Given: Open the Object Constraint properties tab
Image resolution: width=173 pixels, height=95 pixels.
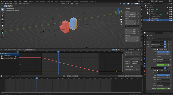Looking at the screenshot, I should pyautogui.click(x=144, y=66).
